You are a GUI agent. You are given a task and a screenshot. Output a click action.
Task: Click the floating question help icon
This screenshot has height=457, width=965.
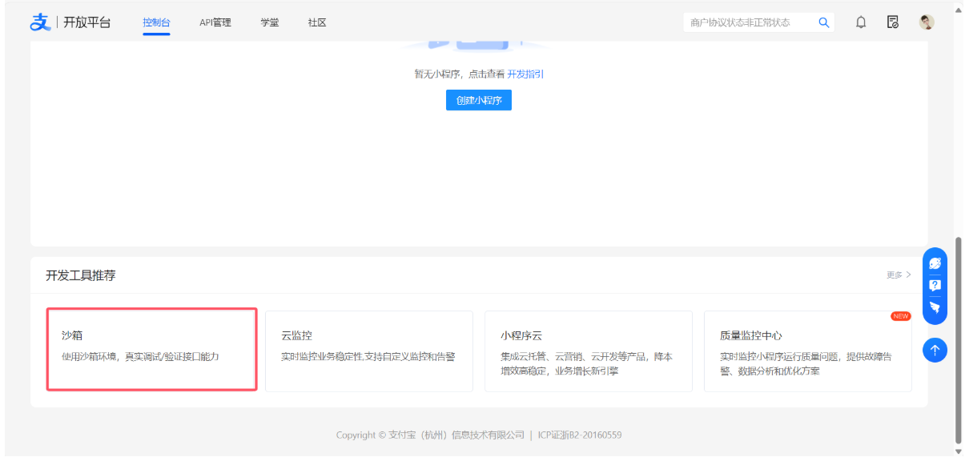(935, 285)
